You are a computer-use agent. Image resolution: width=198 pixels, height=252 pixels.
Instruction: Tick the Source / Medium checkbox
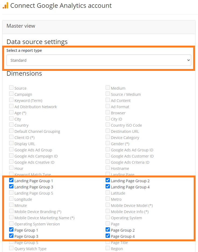(x=108, y=94)
